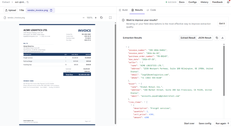This screenshot has height=127, width=231.
Task: Select the JSON Result view
Action: tap(204, 38)
